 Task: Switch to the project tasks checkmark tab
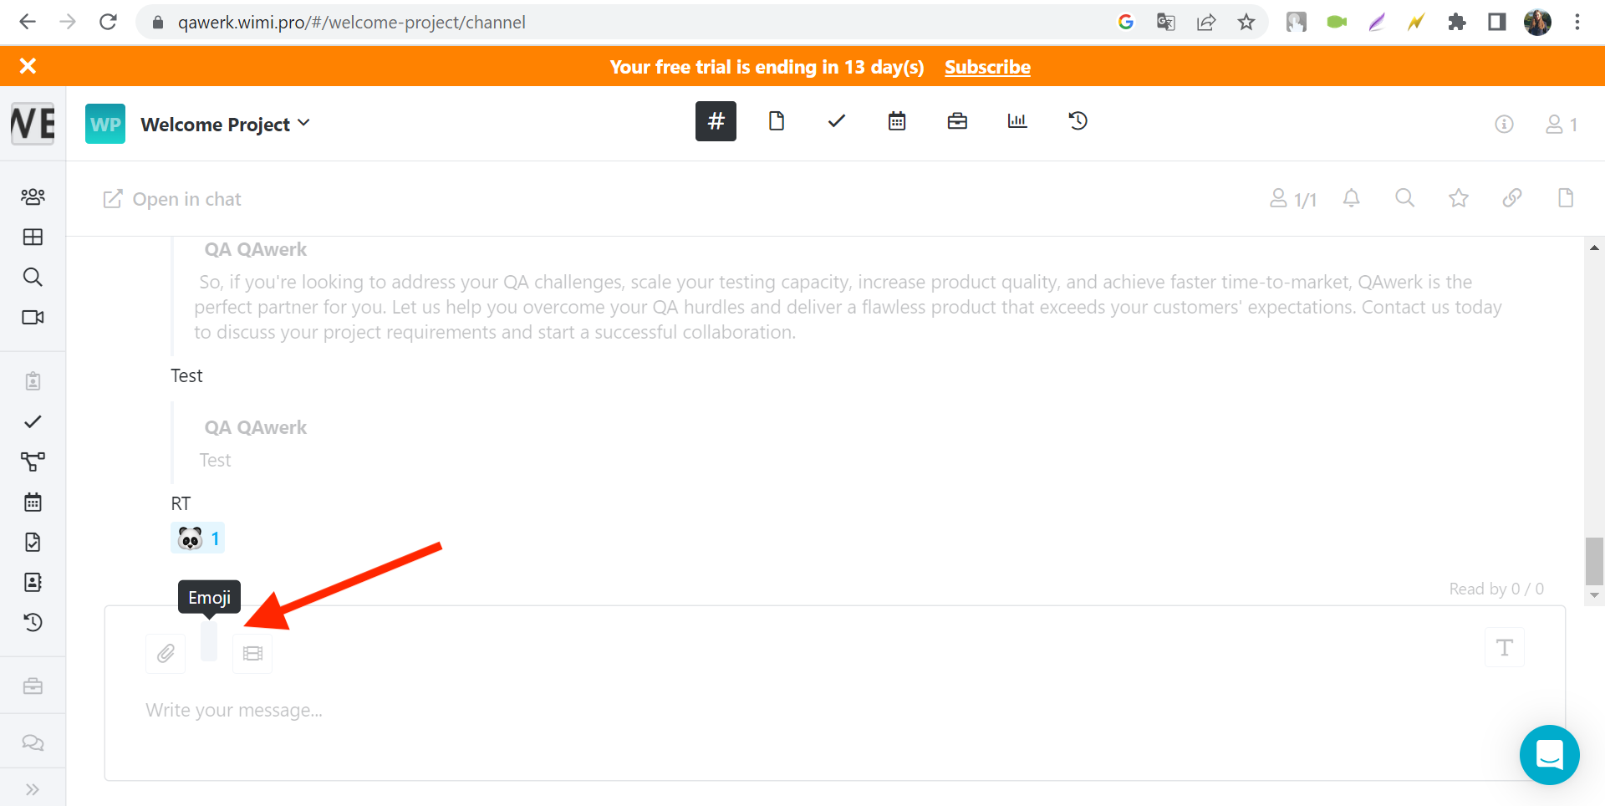point(837,121)
